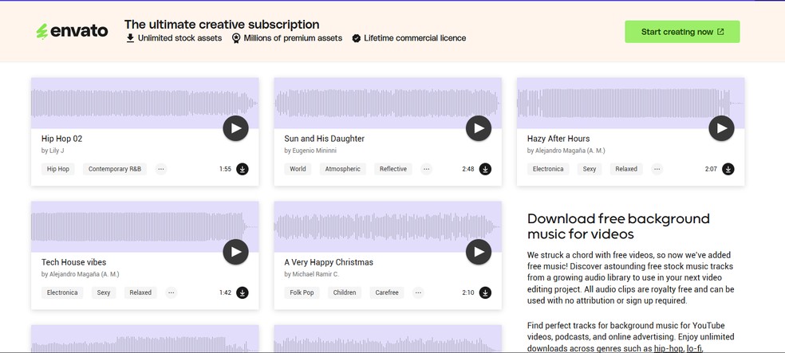Click the 2:07 duration text
785x353 pixels.
pos(711,169)
